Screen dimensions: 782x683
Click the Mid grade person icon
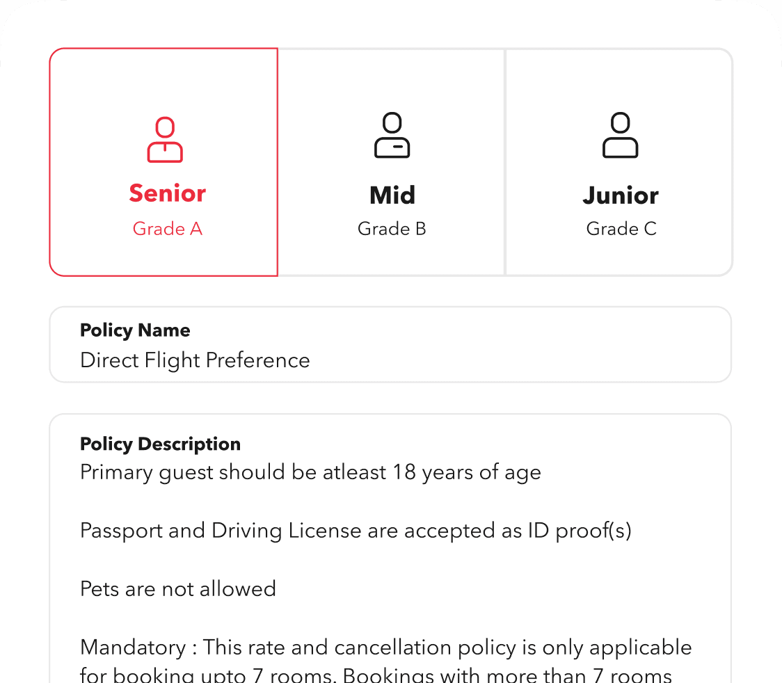click(392, 136)
